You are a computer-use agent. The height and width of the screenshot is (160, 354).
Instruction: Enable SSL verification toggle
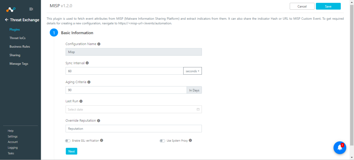(x=68, y=141)
